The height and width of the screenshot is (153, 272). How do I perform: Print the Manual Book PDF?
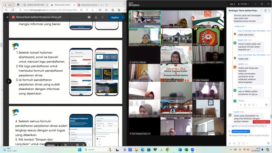[89, 17]
